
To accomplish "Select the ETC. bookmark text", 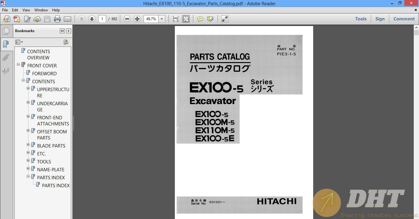I will click(x=41, y=154).
